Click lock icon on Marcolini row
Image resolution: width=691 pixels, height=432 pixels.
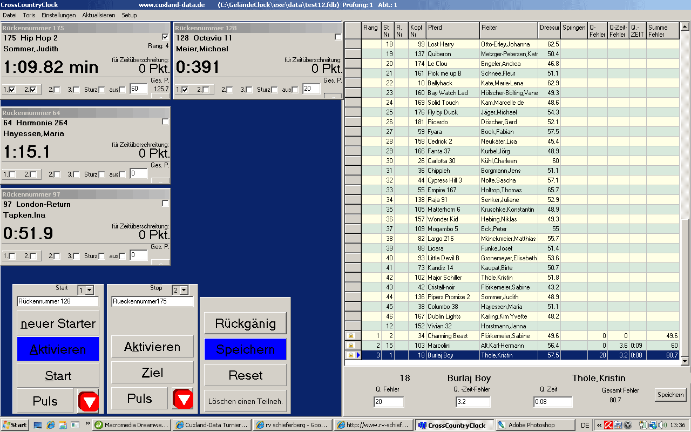tap(351, 346)
